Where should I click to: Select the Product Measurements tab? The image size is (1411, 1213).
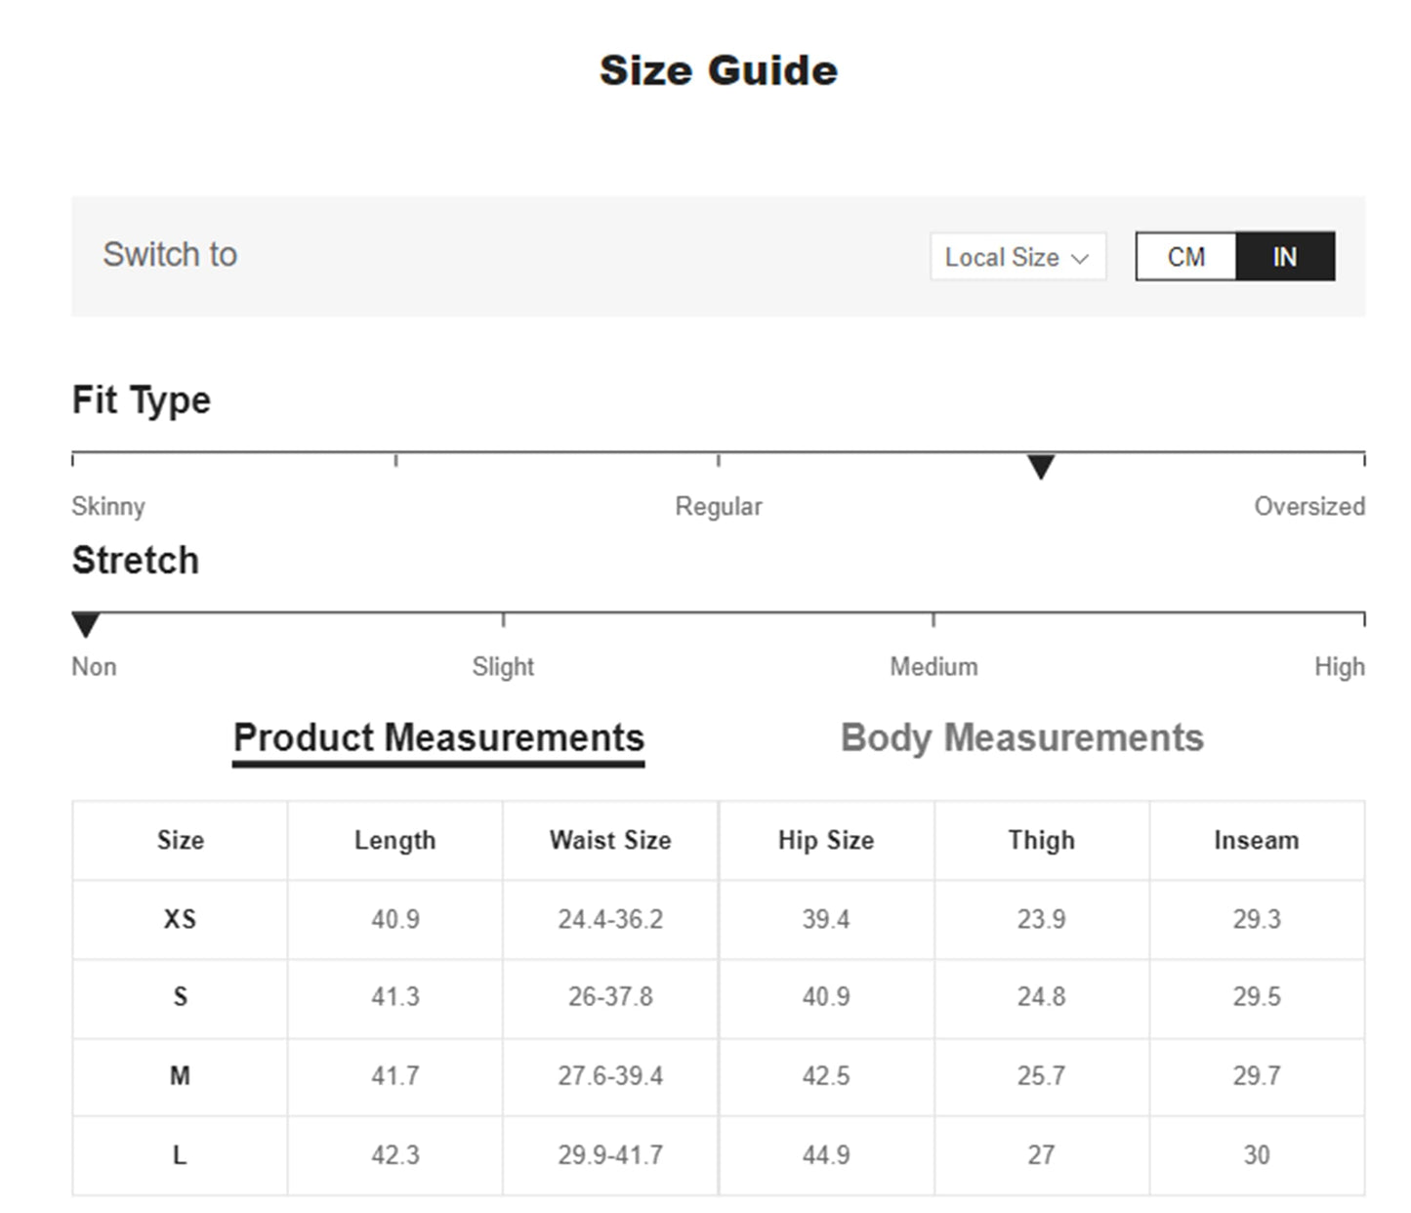click(x=438, y=738)
